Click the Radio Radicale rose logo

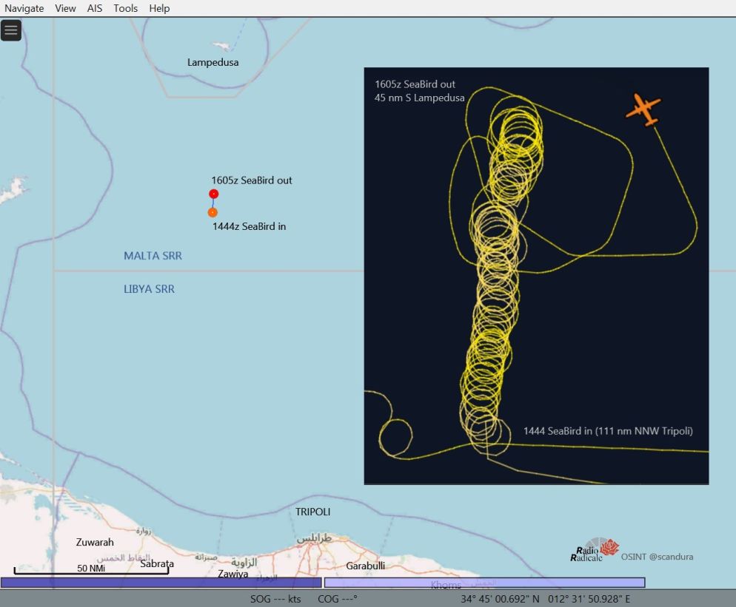click(x=609, y=549)
